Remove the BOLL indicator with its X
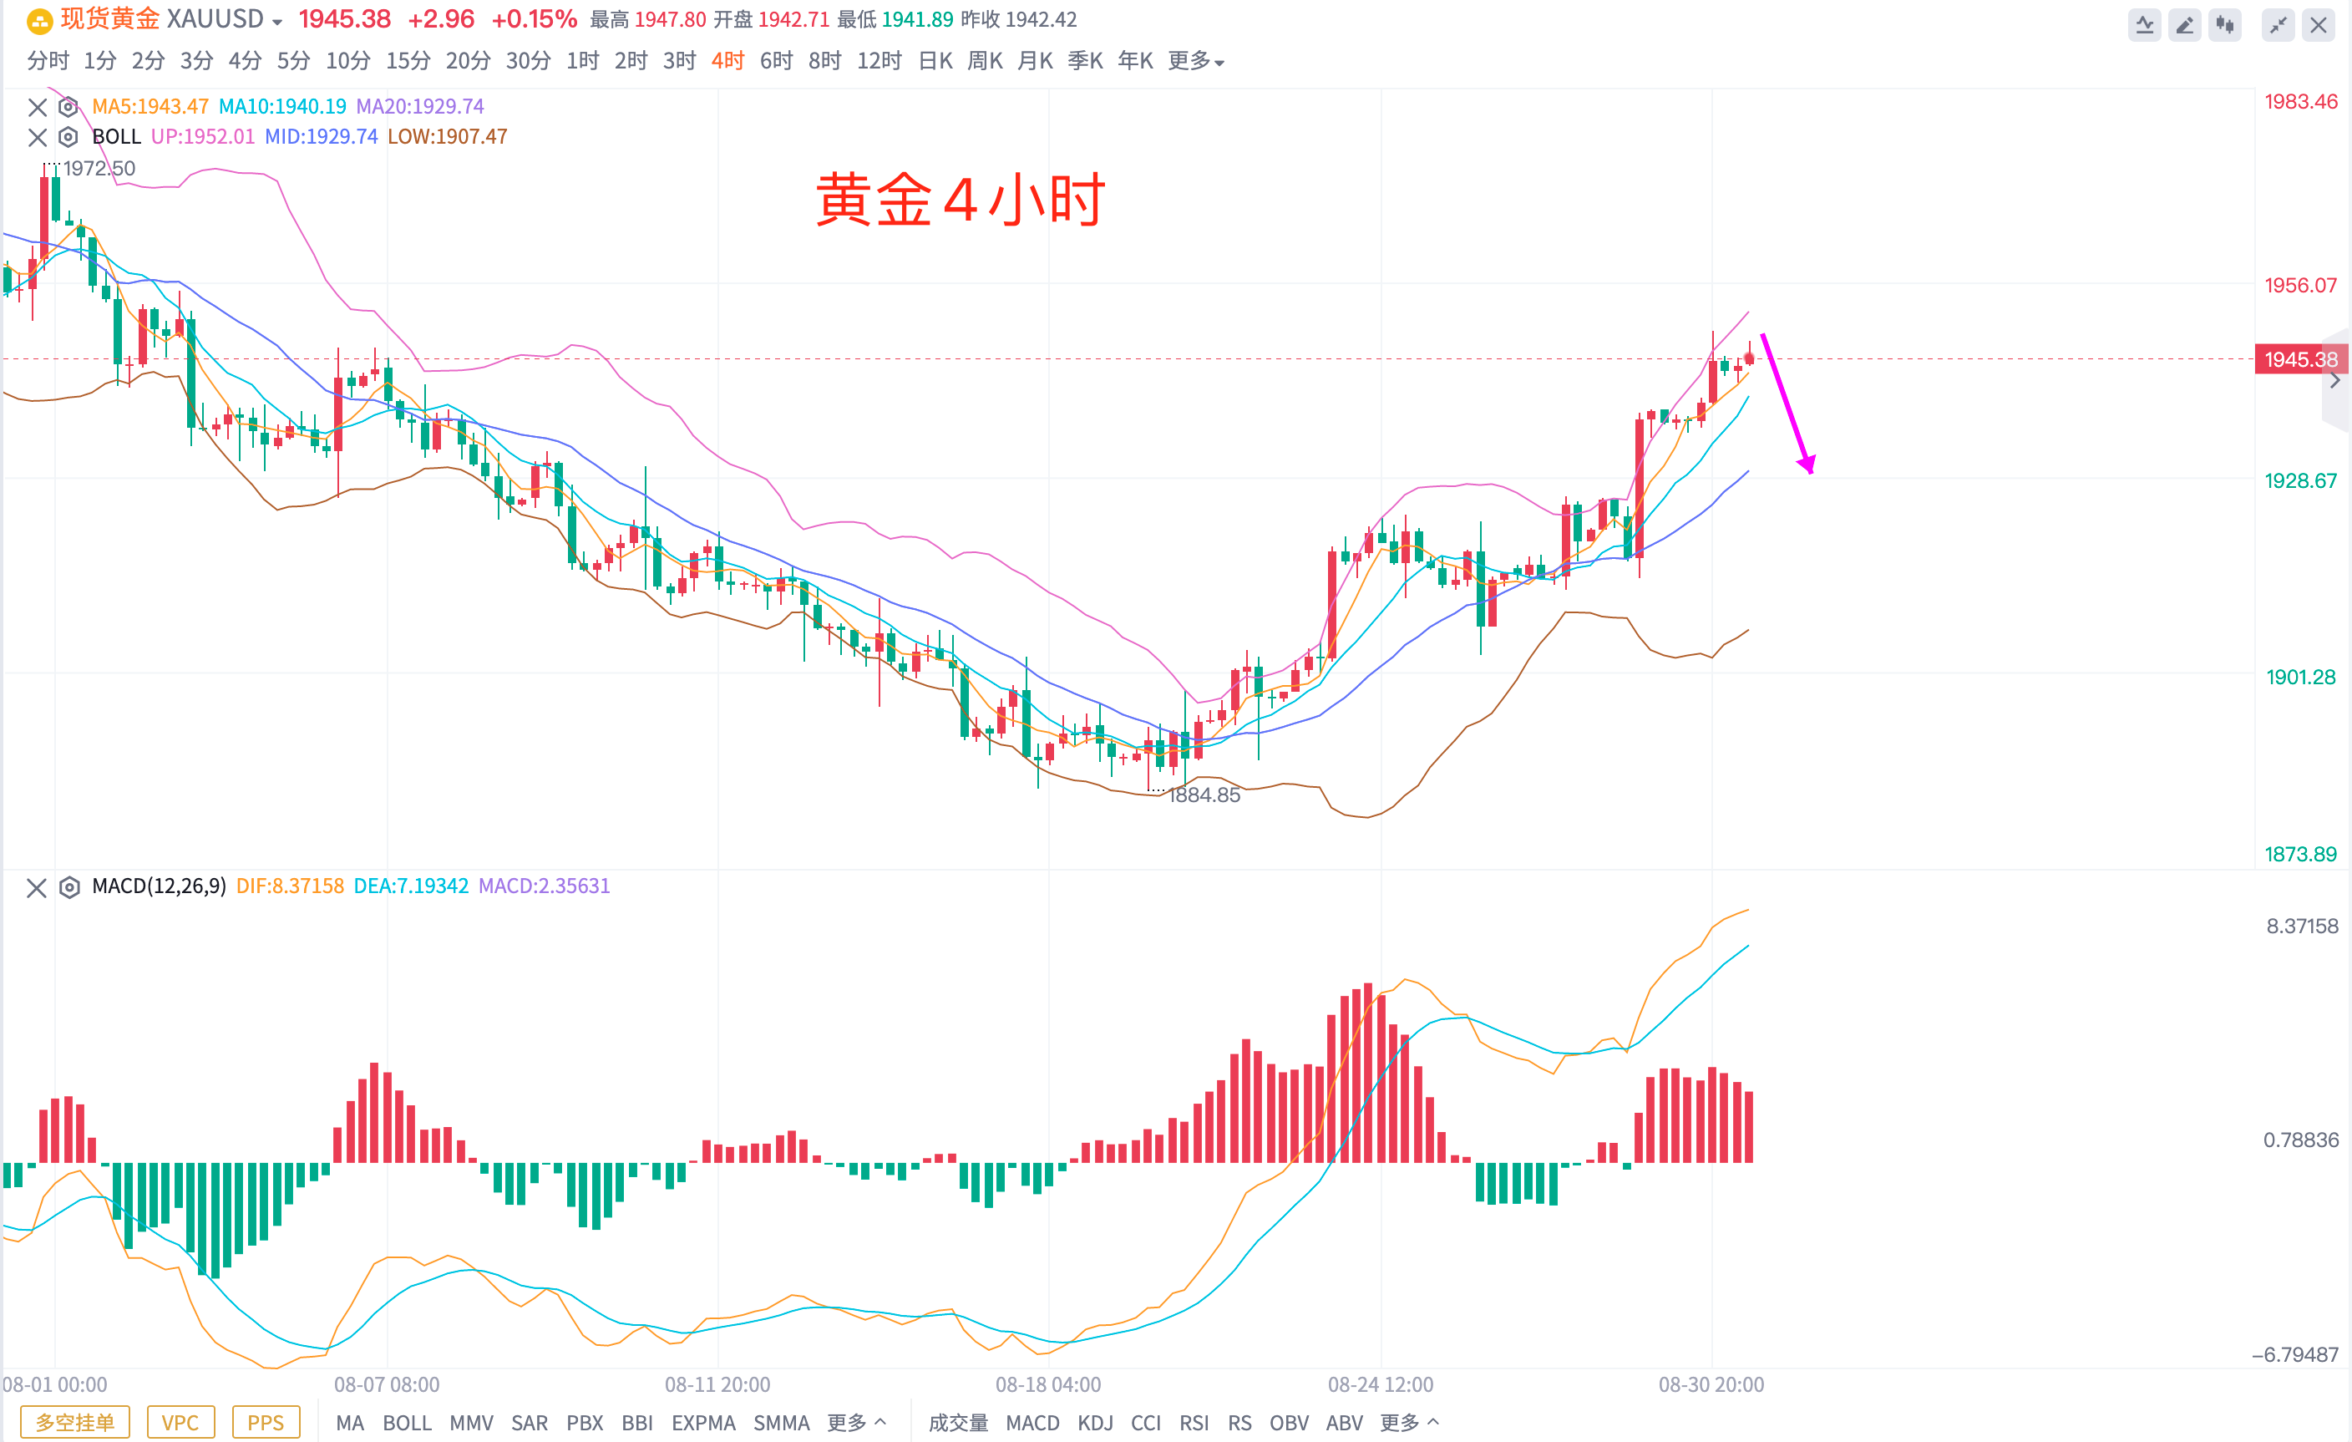This screenshot has height=1442, width=2352. pos(38,136)
